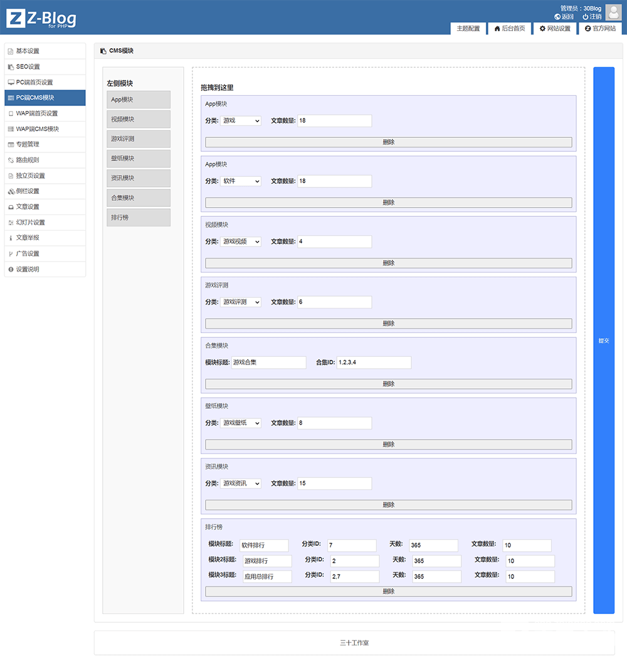Open the 分类 dropdown showing 软件
The width and height of the screenshot is (627, 663).
coord(241,181)
